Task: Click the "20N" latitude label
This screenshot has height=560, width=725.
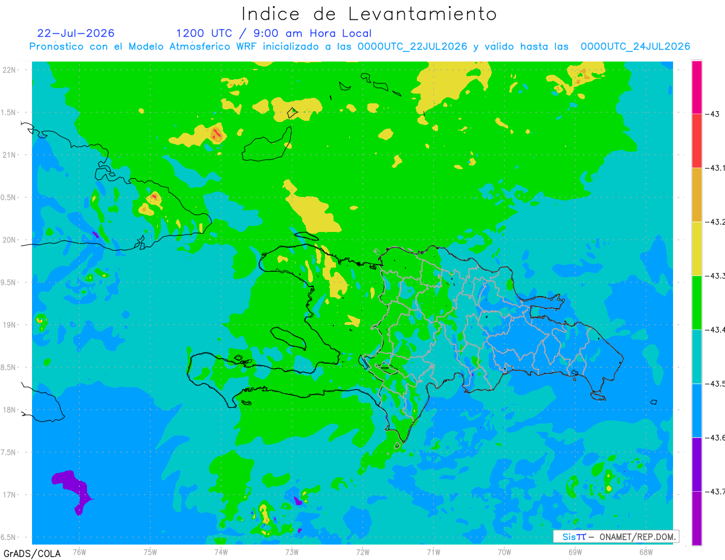Action: 8,240
